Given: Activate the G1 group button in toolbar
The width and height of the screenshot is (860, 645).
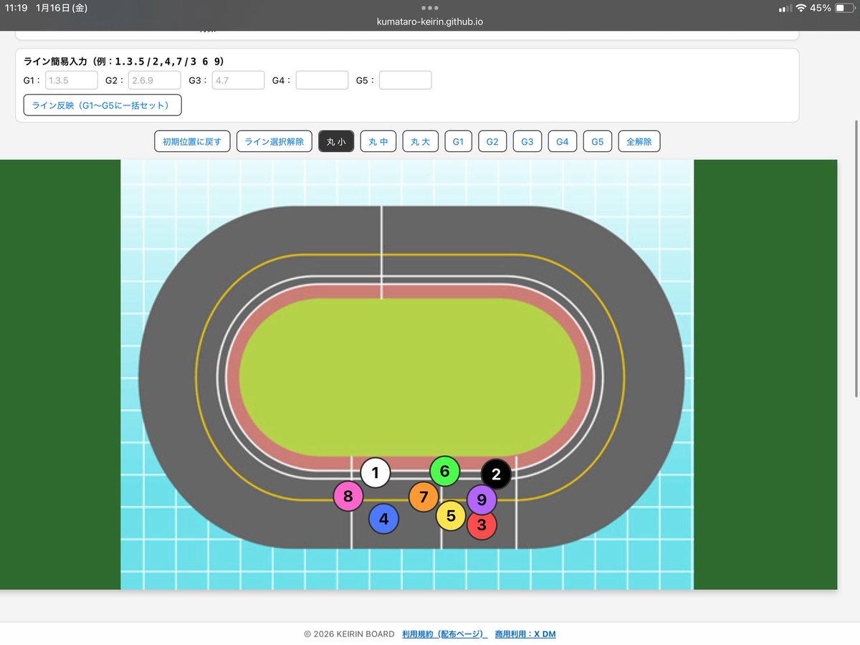Looking at the screenshot, I should click(458, 142).
